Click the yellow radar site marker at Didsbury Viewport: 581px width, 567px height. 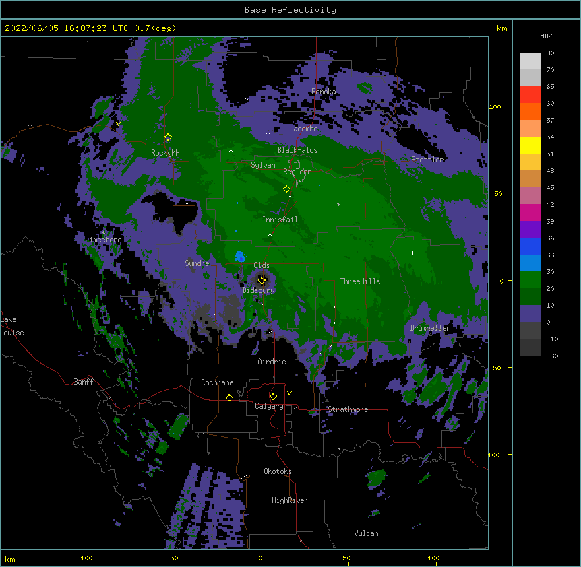[x=262, y=280]
